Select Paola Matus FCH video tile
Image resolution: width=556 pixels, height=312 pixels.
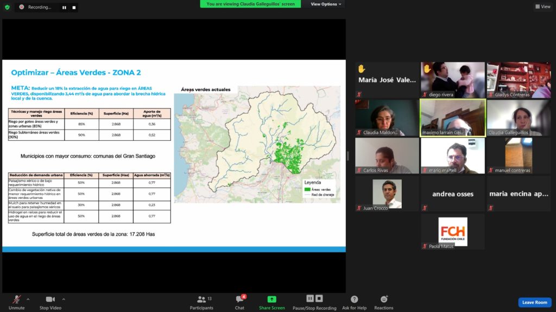pyautogui.click(x=452, y=232)
